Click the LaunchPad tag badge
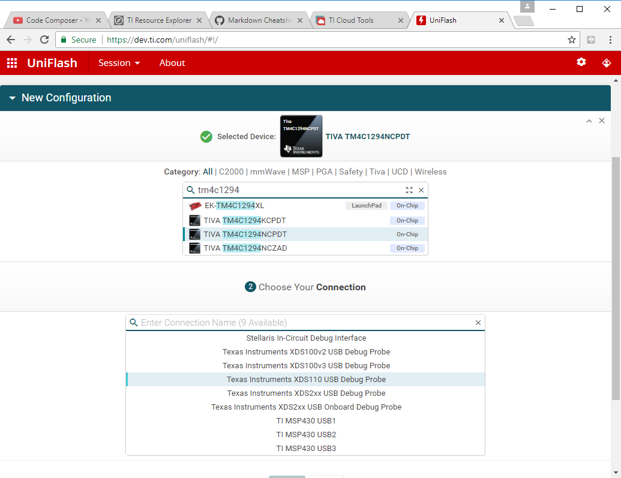Image resolution: width=621 pixels, height=478 pixels. tap(367, 206)
